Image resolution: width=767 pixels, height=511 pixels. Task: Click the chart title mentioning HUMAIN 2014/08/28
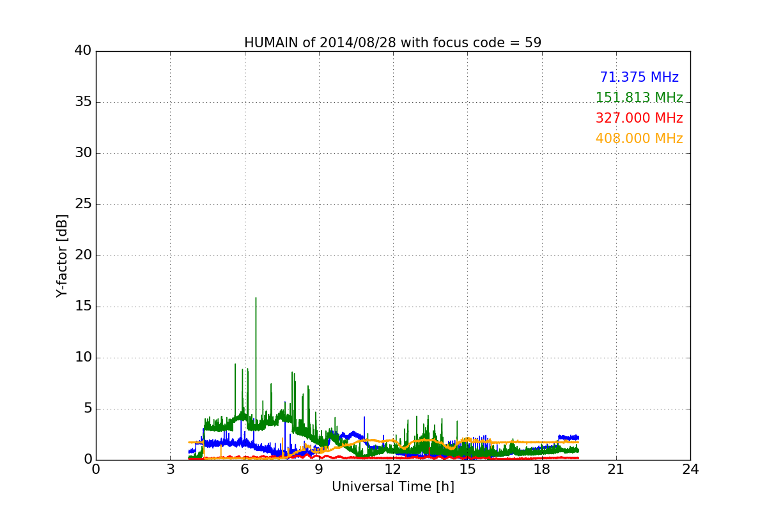point(392,43)
